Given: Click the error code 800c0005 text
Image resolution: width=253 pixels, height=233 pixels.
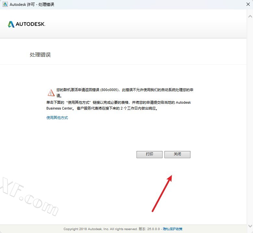Looking at the screenshot, I should [109, 90].
